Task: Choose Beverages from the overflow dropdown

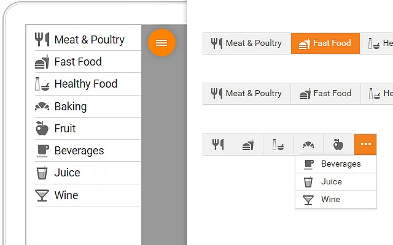Action: 335,164
